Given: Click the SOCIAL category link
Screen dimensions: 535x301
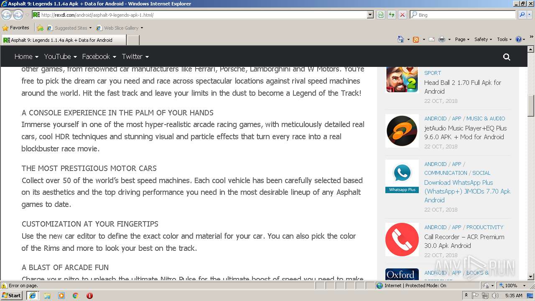Looking at the screenshot, I should (481, 173).
